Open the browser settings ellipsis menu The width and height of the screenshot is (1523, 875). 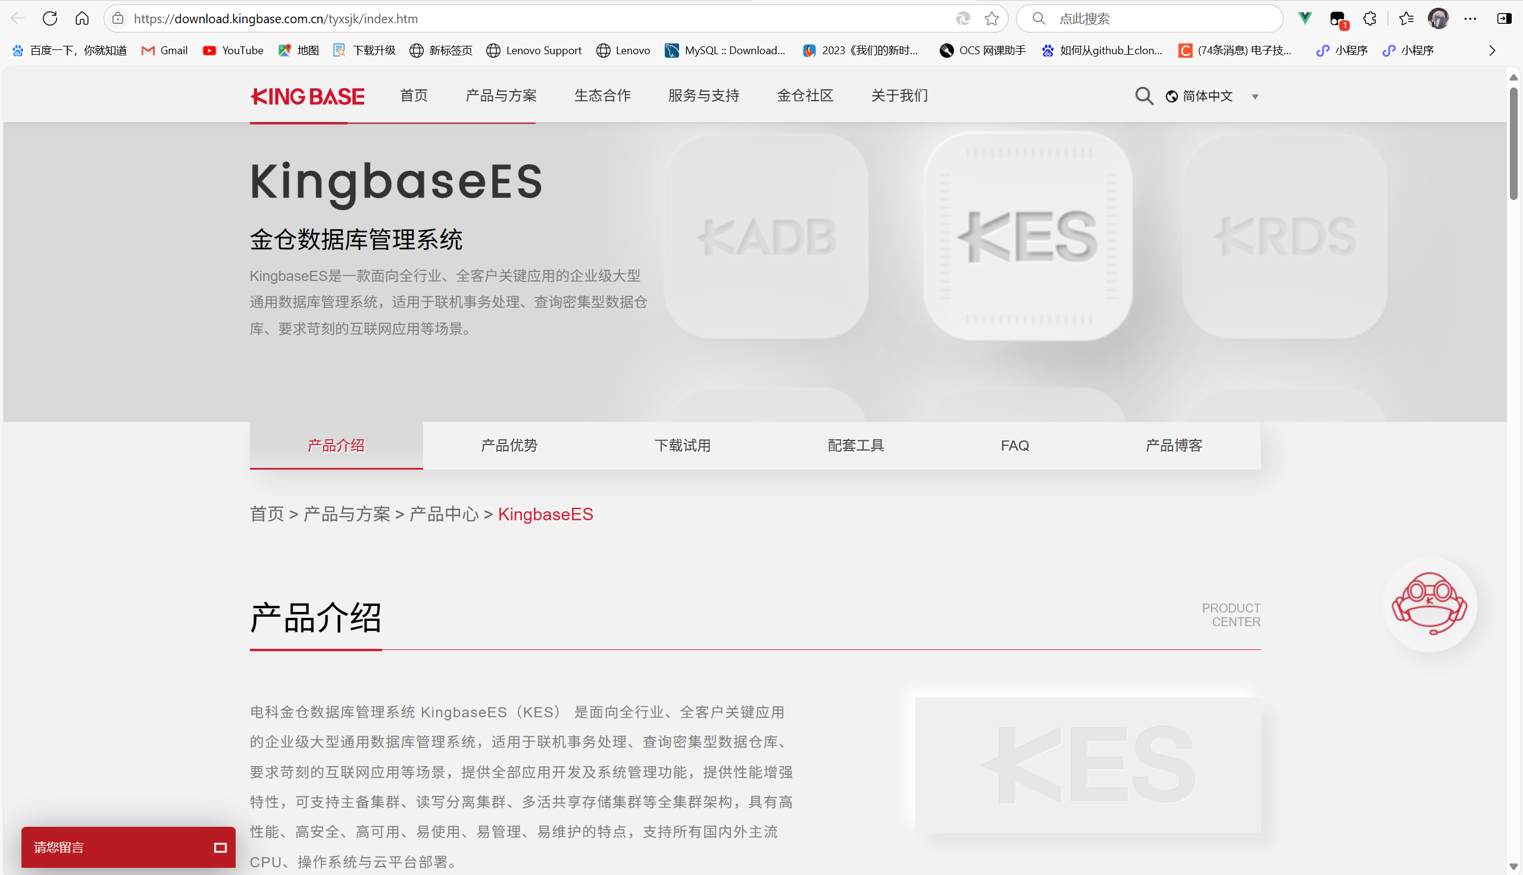(1470, 18)
